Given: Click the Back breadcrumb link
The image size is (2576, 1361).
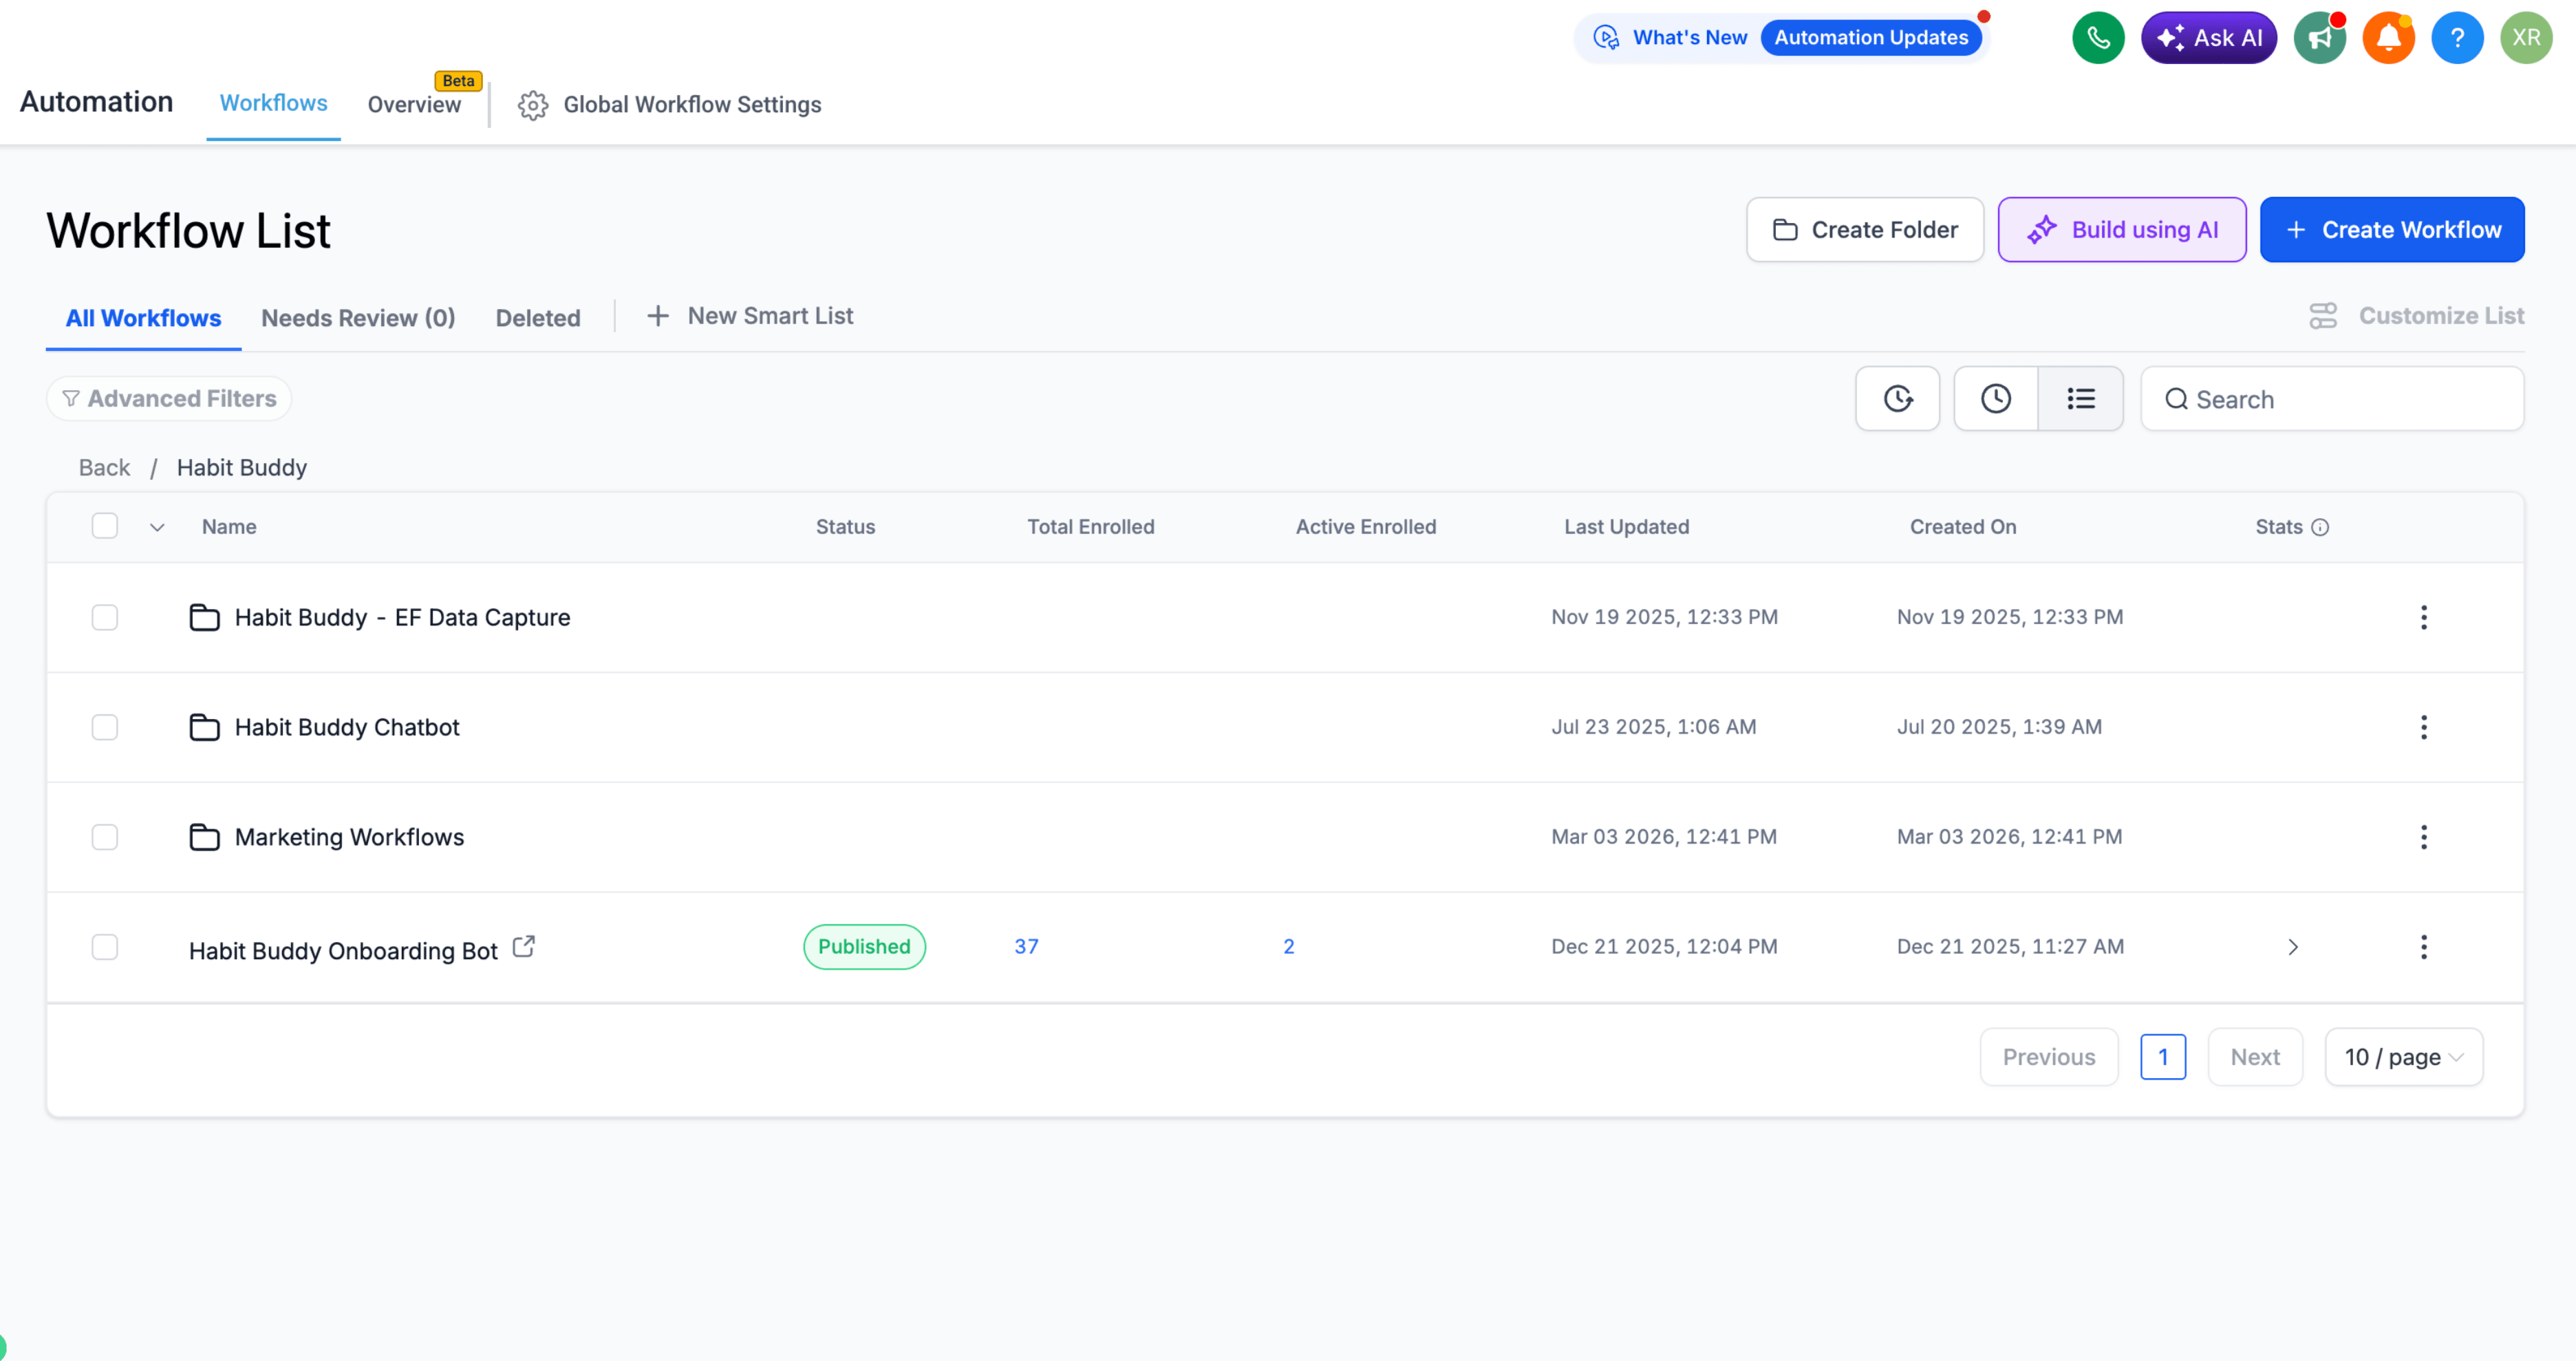Looking at the screenshot, I should (x=104, y=468).
